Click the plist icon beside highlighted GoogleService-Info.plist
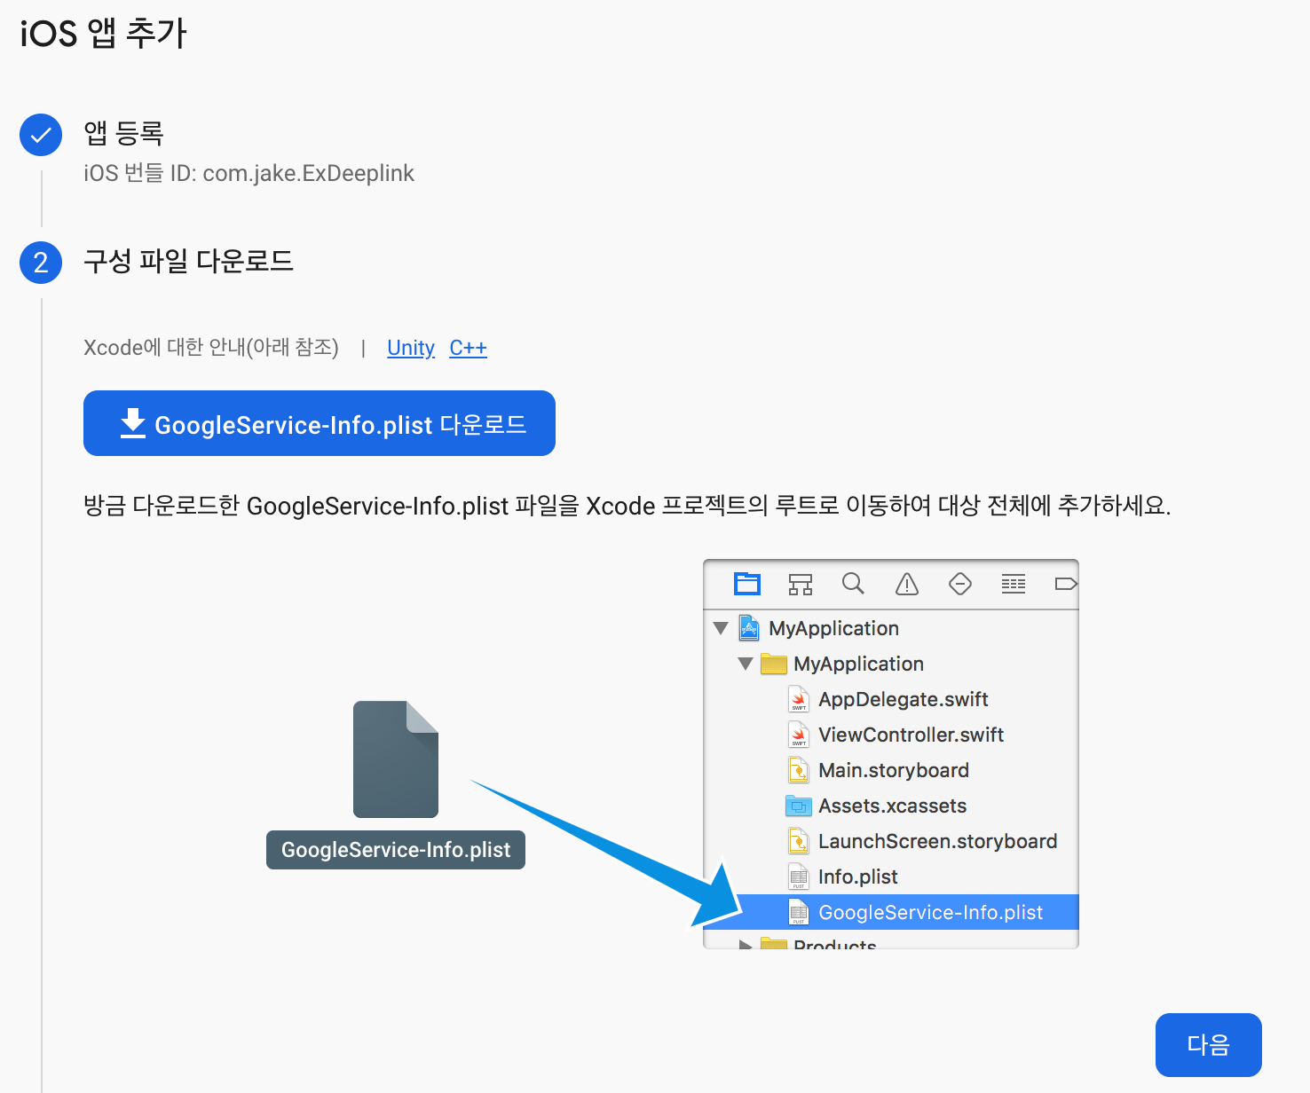The width and height of the screenshot is (1310, 1093). click(x=799, y=912)
